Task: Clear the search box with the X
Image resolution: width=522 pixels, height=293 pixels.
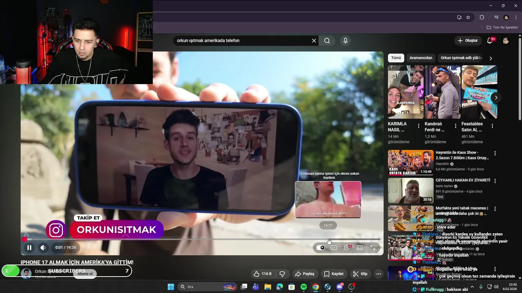Action: [x=314, y=41]
